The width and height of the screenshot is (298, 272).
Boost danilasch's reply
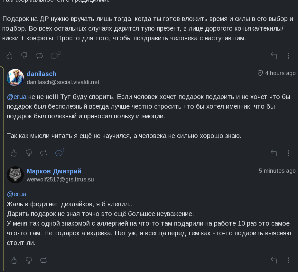click(44, 153)
